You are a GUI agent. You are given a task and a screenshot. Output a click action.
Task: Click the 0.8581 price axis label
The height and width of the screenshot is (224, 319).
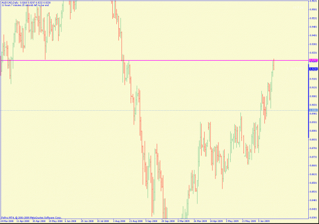point(313,183)
